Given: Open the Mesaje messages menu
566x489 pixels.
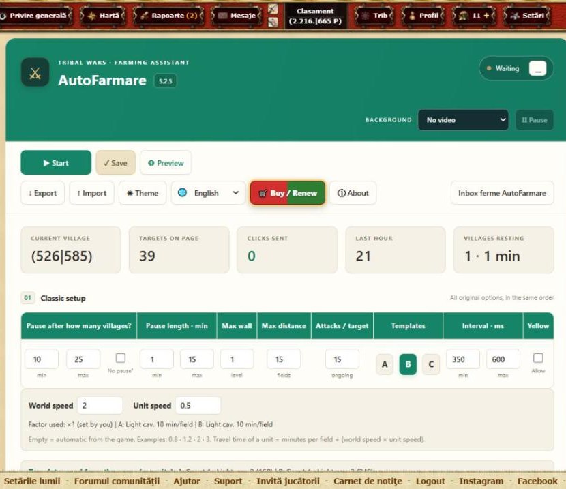Looking at the screenshot, I should pos(237,16).
